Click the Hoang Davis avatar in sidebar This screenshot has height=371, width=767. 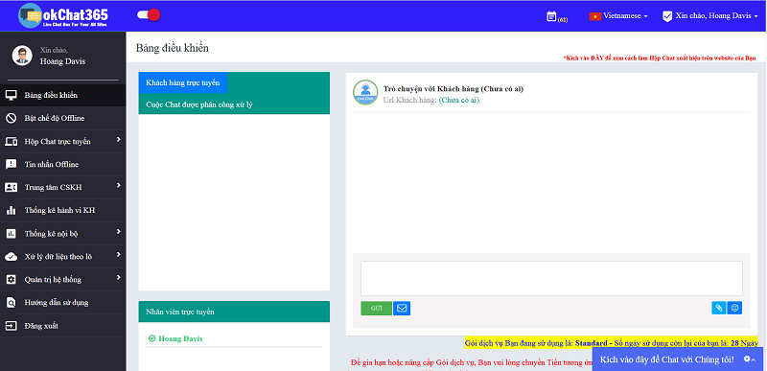(22, 56)
